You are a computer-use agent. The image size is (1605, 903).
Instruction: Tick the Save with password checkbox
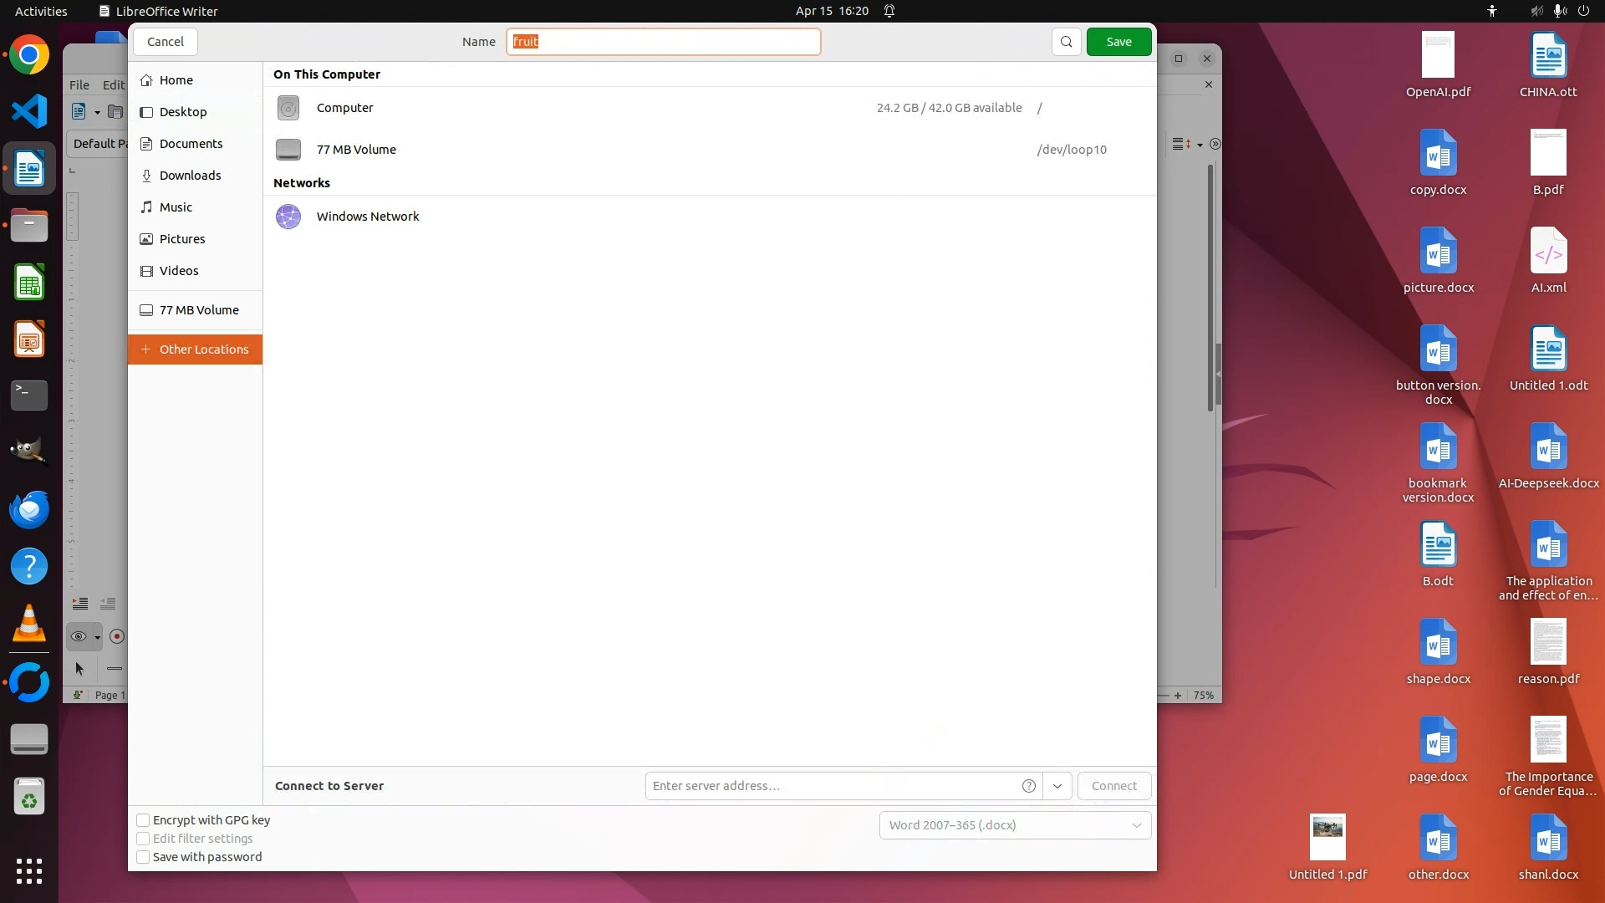point(143,857)
